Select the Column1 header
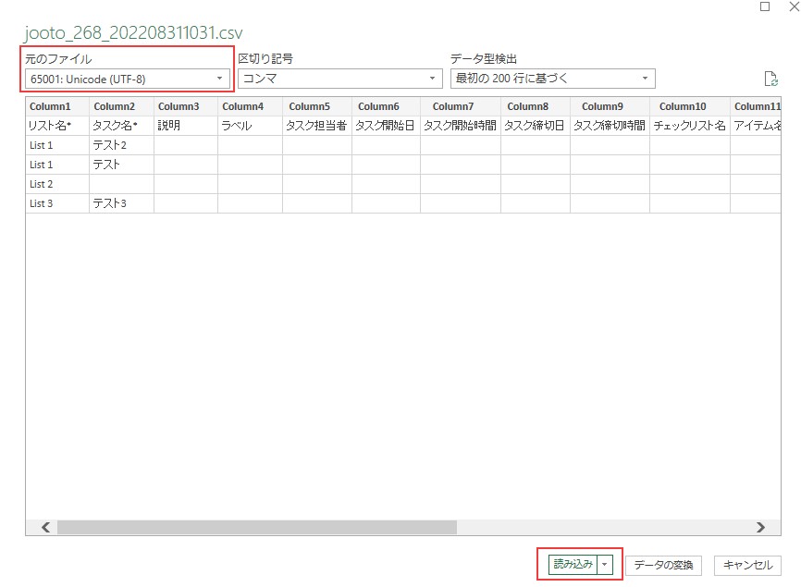Viewport: 801px width, 587px height. pos(51,106)
